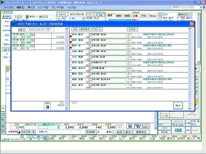Click the クリア button next to 2012/04/30
This screenshot has height=154, width=206.
(88, 14)
